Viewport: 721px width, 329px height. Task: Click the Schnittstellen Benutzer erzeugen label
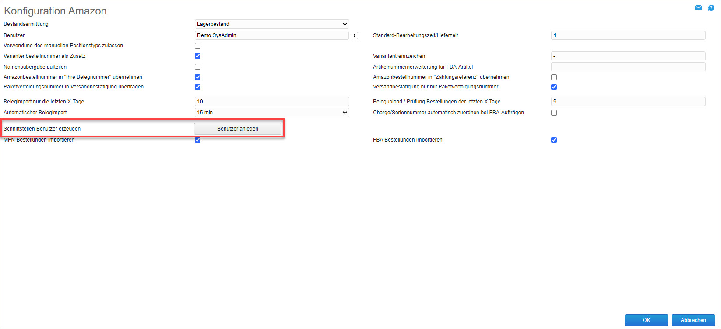(42, 129)
